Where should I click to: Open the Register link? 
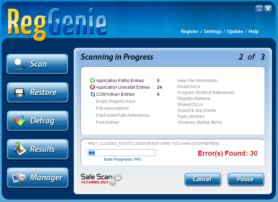tap(190, 32)
